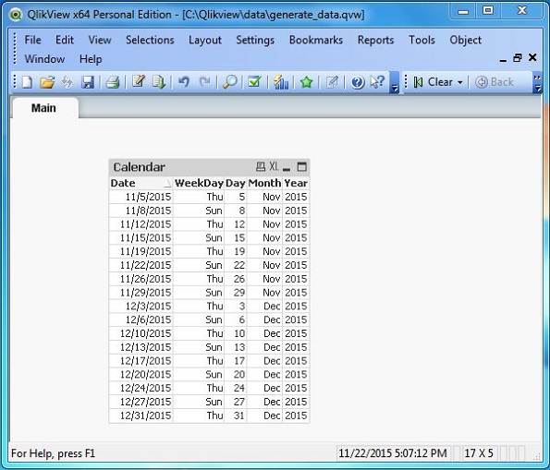Open the Layout menu
Screen dimensions: 550x470
pos(205,40)
